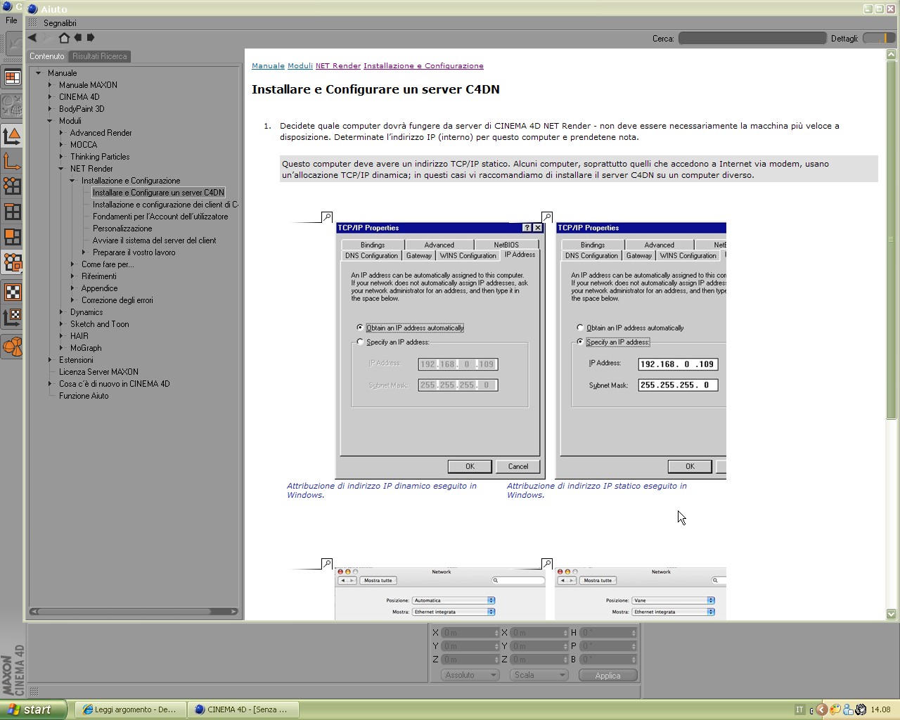The image size is (900, 720).
Task: Select the Points mode icon
Action: [13, 186]
